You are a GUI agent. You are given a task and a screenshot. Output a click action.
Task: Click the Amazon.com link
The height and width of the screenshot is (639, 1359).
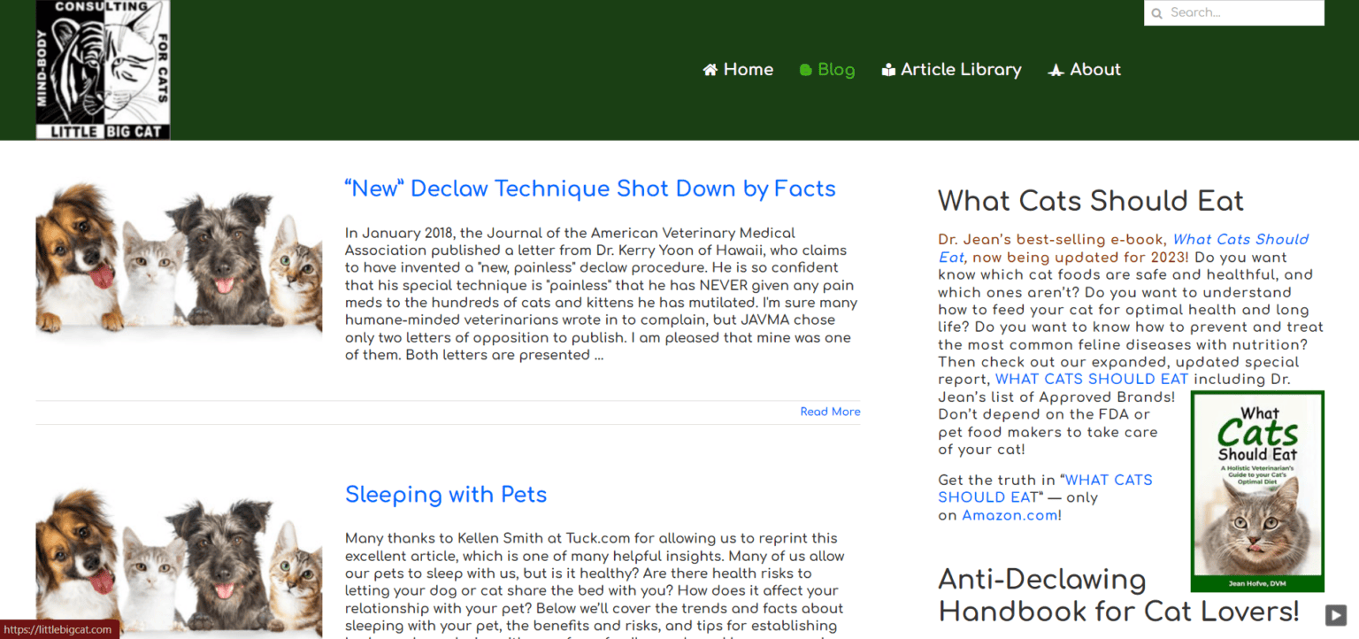[x=1010, y=514]
